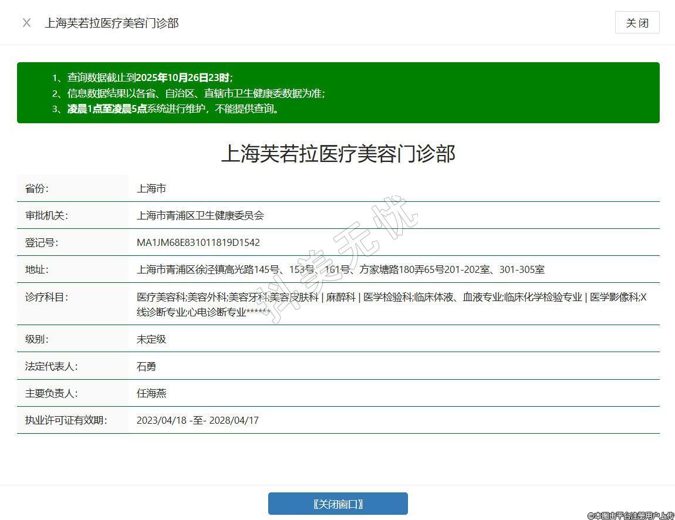The width and height of the screenshot is (675, 520).
Task: Click the legal representative name 石勇
Action: click(146, 366)
